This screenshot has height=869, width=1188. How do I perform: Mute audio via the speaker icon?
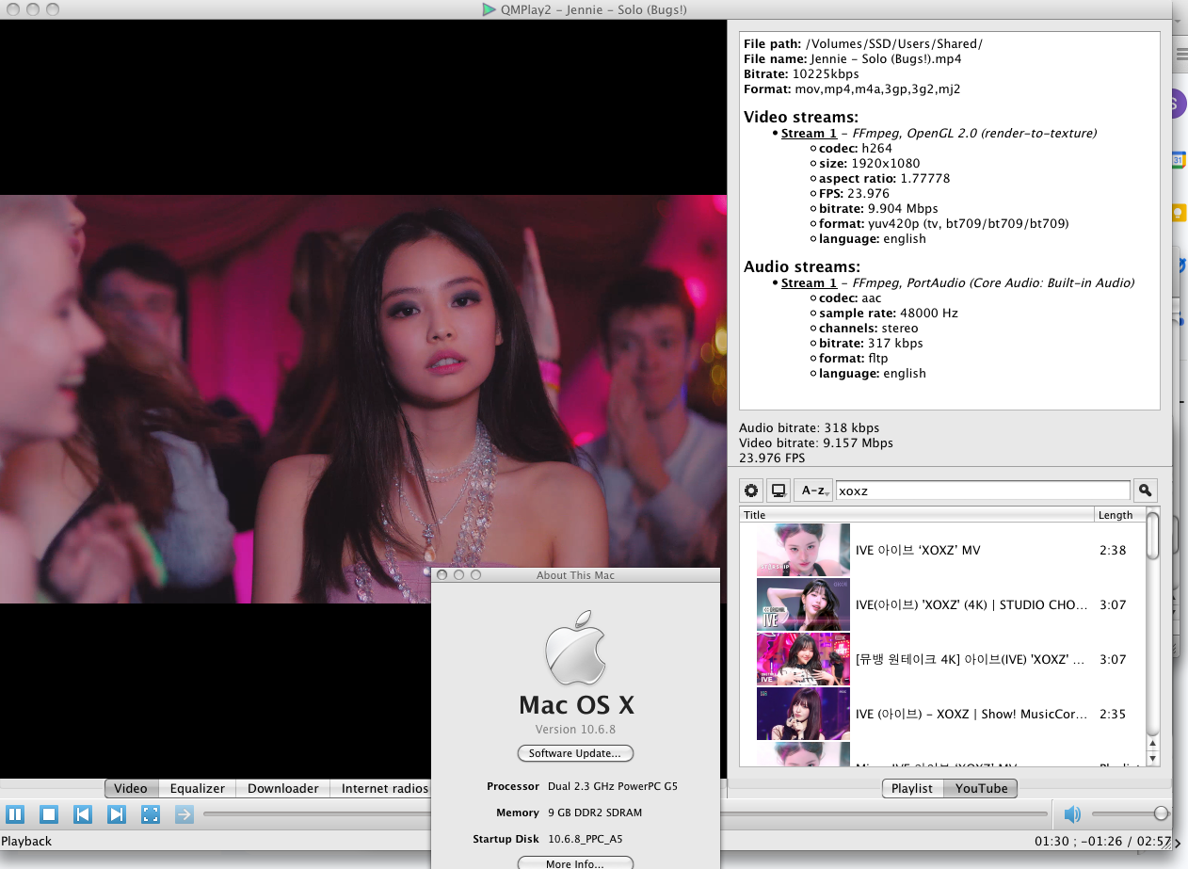point(1072,814)
